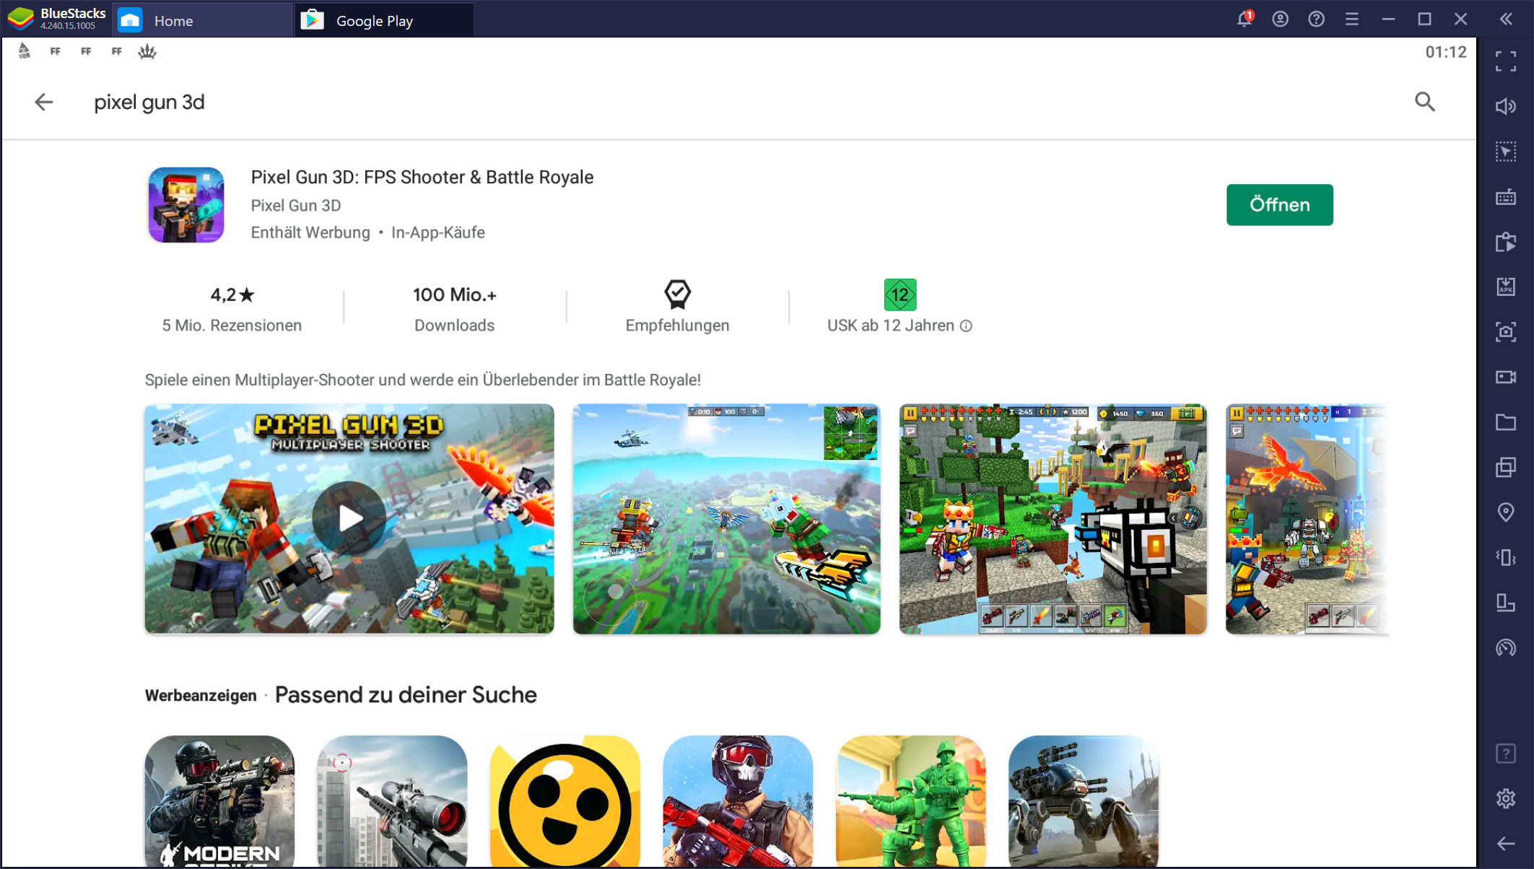Click the 5 Mio. Rezensionen label
Image resolution: width=1534 pixels, height=869 pixels.
click(x=232, y=326)
